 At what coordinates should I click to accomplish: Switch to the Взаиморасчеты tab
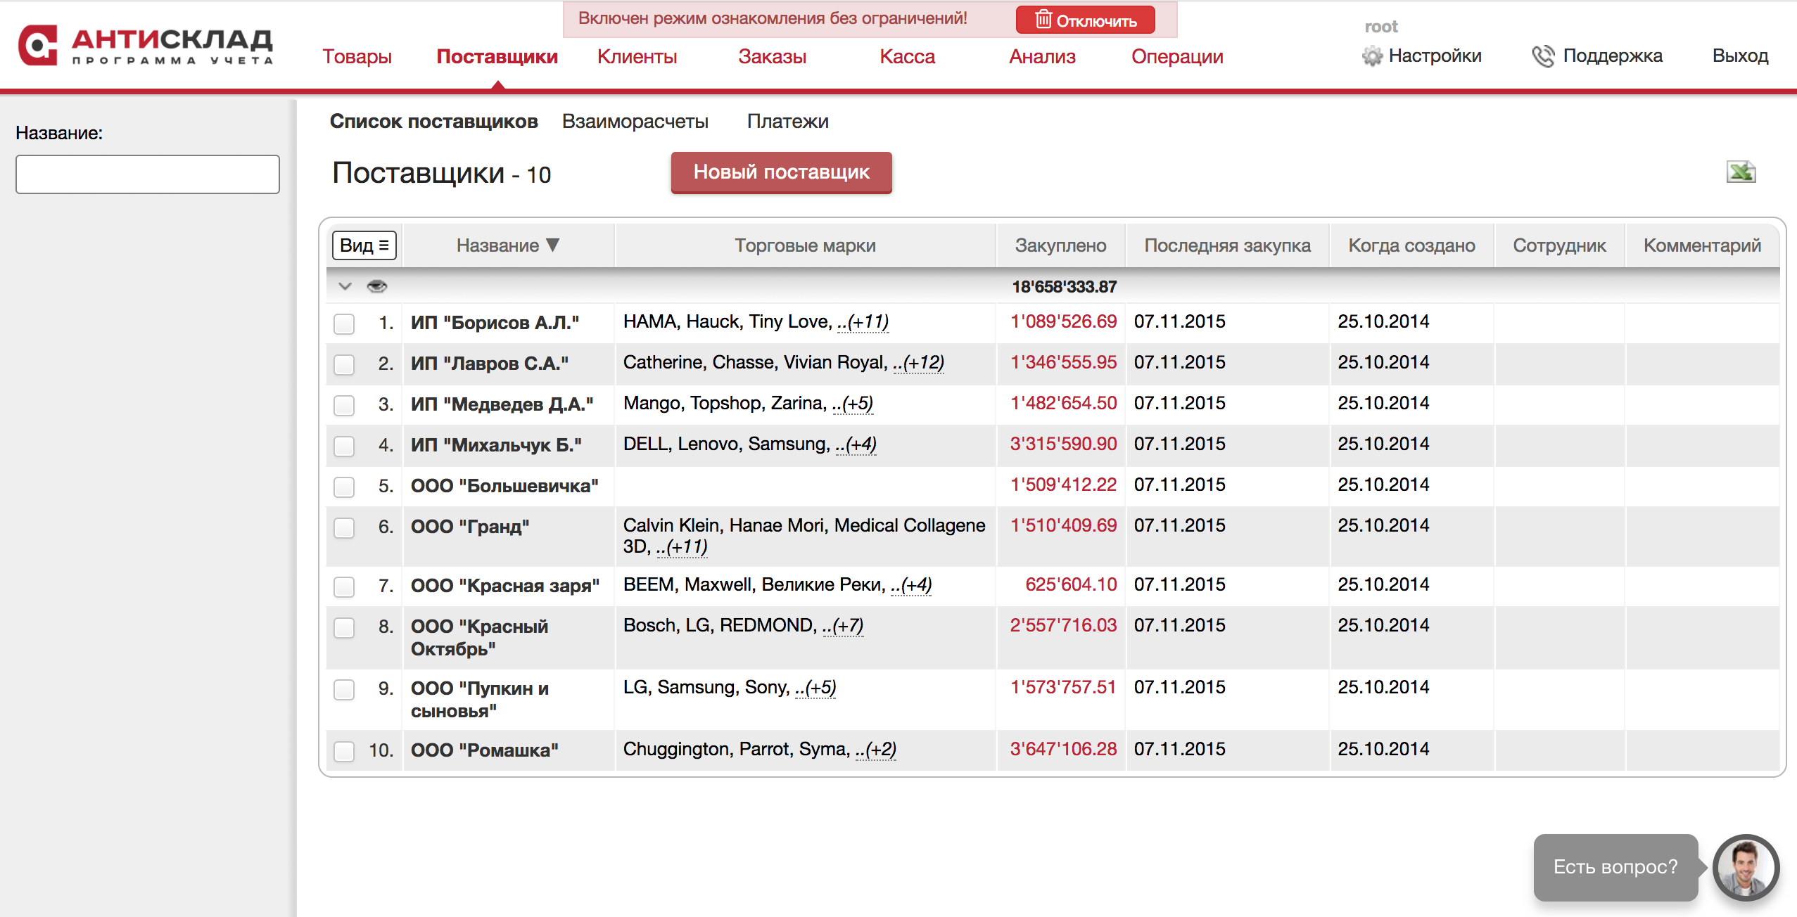point(635,121)
